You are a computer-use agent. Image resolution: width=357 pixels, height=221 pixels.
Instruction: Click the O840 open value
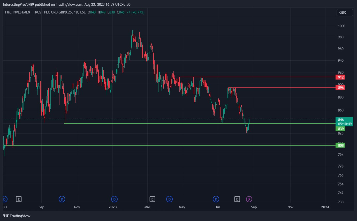(92, 12)
